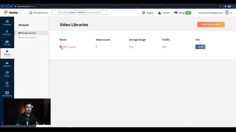Click the user email address text
236x132 pixels.
pyautogui.click(x=211, y=13)
